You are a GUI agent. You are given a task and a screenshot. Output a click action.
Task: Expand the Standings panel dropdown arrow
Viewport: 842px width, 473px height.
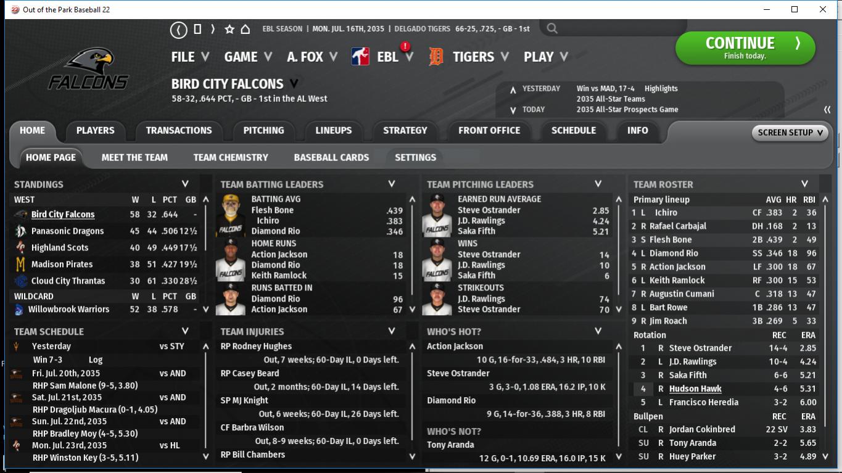[185, 184]
